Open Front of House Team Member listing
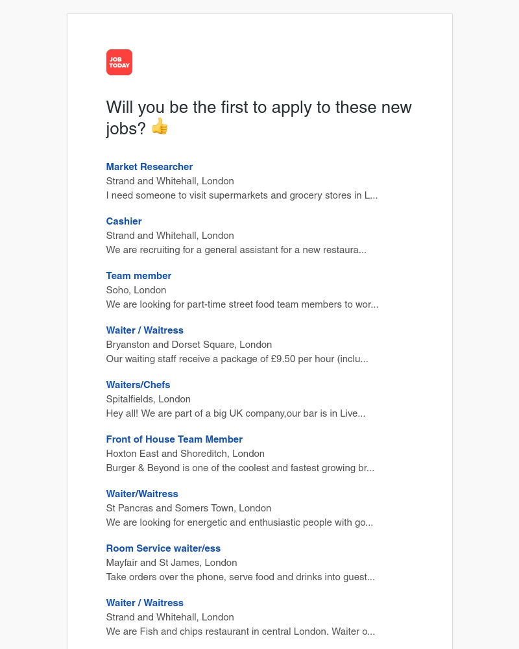 click(x=175, y=439)
